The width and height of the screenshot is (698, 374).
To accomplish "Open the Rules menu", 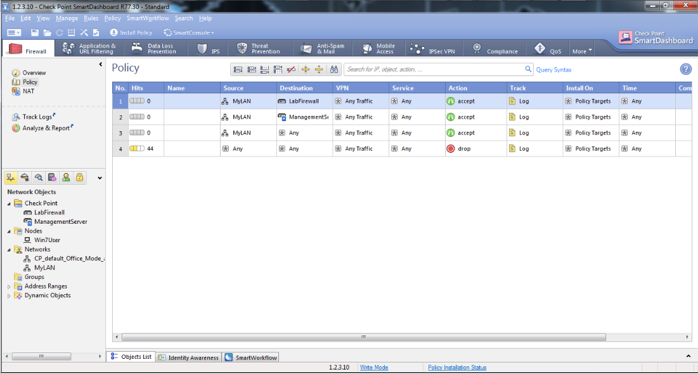I will pos(91,18).
